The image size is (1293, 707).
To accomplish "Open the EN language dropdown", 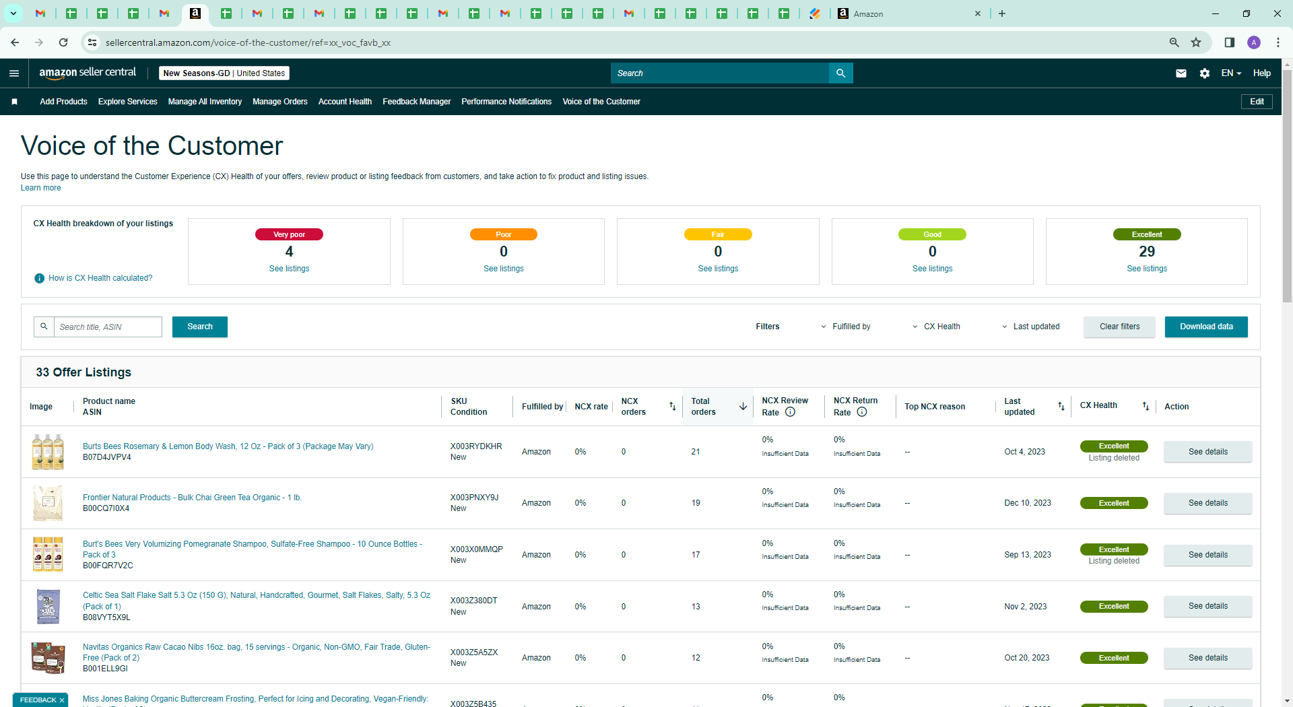I will click(x=1231, y=73).
